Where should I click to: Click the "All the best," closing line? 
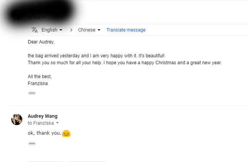40,77
